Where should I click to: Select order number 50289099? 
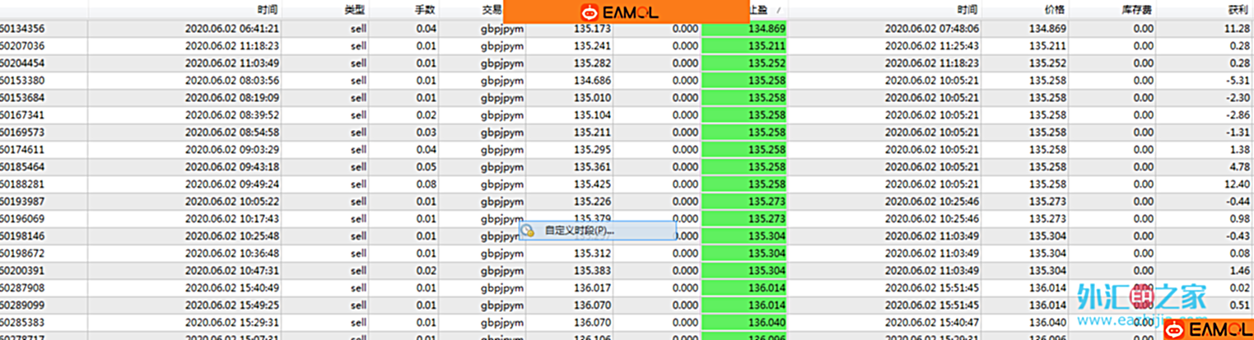(x=22, y=305)
